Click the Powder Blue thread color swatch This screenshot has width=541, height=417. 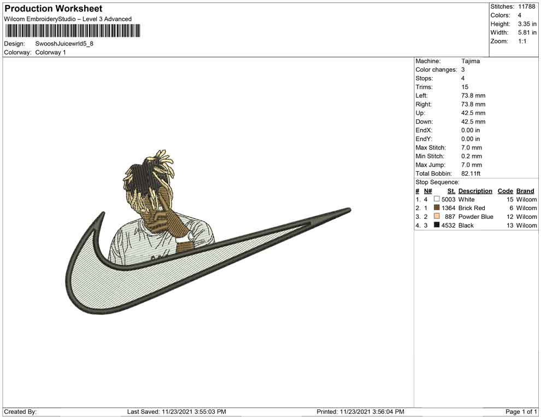pos(437,216)
